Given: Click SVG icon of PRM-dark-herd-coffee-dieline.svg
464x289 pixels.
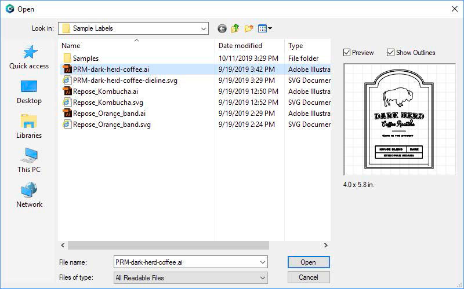Looking at the screenshot, I should point(67,80).
